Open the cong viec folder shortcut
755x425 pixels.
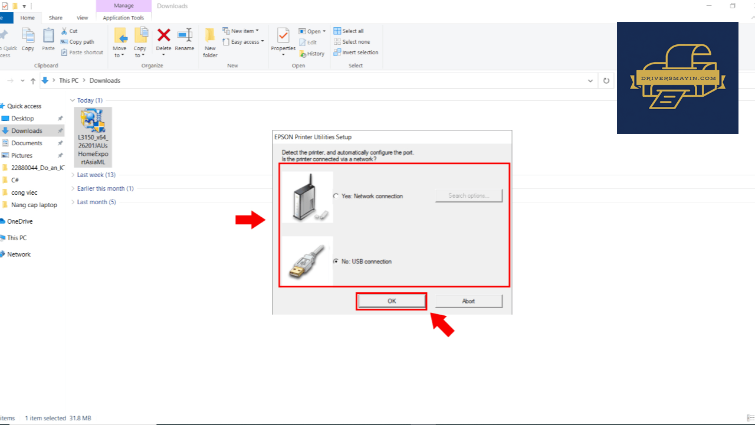coord(24,193)
